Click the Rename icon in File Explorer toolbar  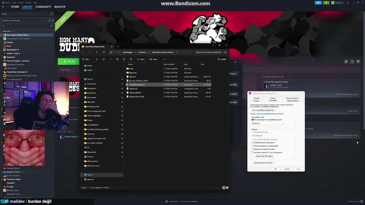tap(117, 59)
